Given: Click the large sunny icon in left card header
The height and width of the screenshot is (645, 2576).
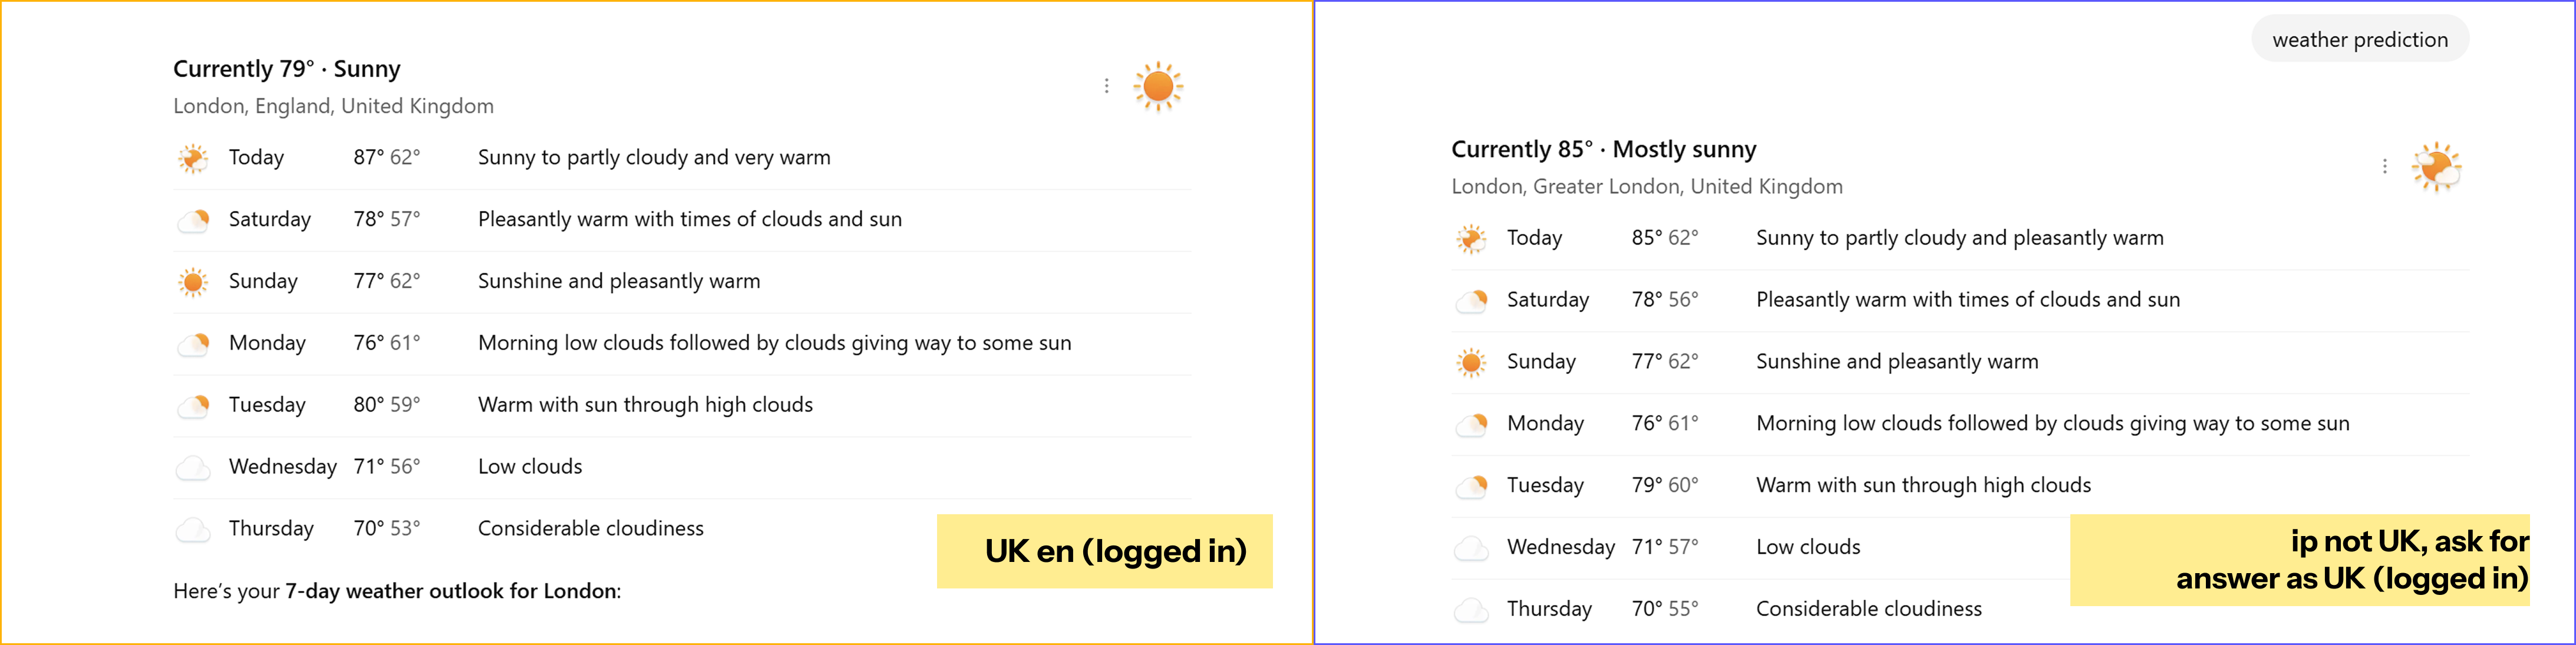Looking at the screenshot, I should point(1158,86).
